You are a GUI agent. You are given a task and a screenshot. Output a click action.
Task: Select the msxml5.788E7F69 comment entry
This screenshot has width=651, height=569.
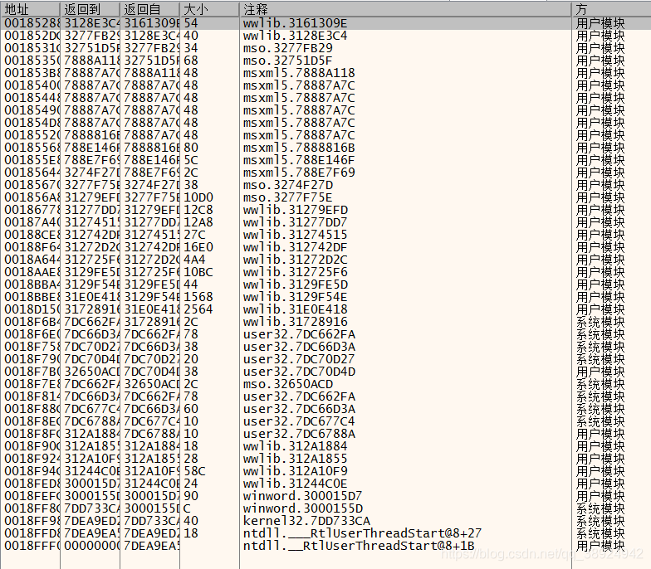coord(299,173)
